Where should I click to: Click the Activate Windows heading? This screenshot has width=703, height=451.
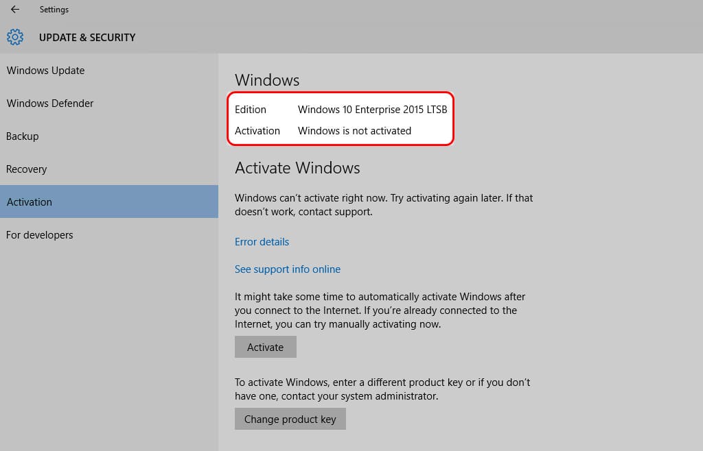[297, 168]
